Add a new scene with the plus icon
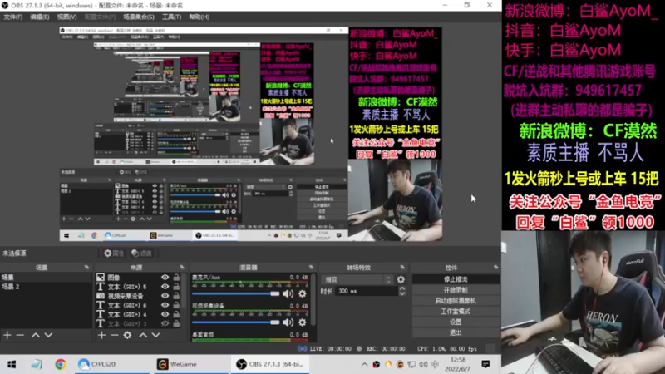This screenshot has width=665, height=374. point(7,335)
